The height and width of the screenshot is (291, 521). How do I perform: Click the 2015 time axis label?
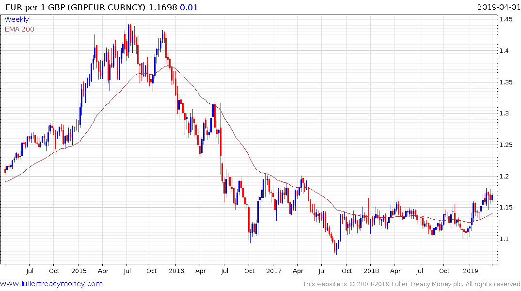(x=79, y=271)
